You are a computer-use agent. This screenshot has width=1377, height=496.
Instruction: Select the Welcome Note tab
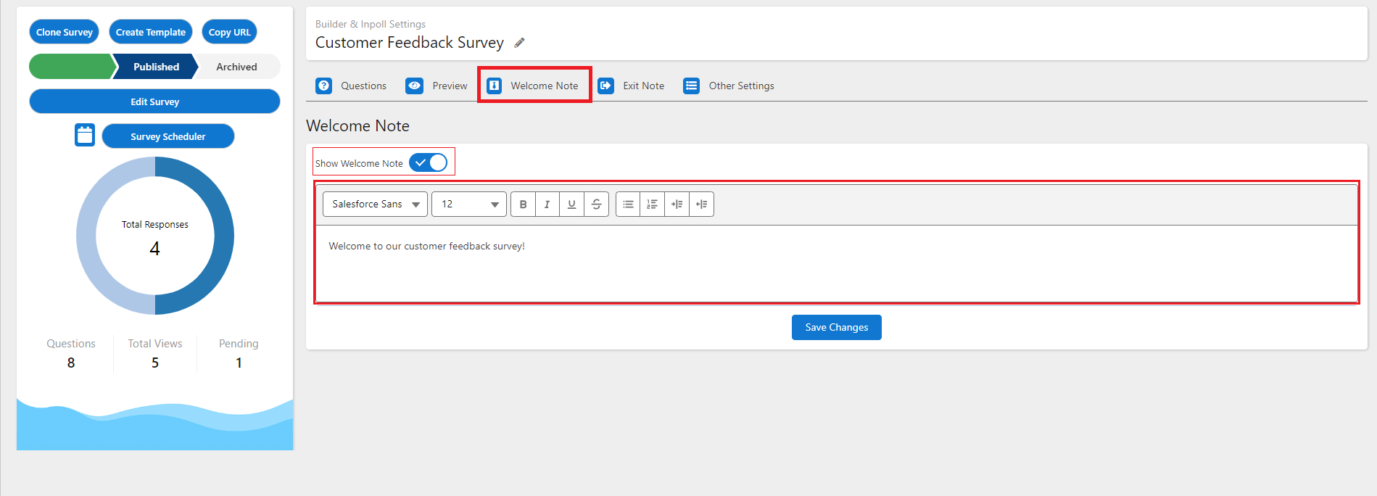534,86
